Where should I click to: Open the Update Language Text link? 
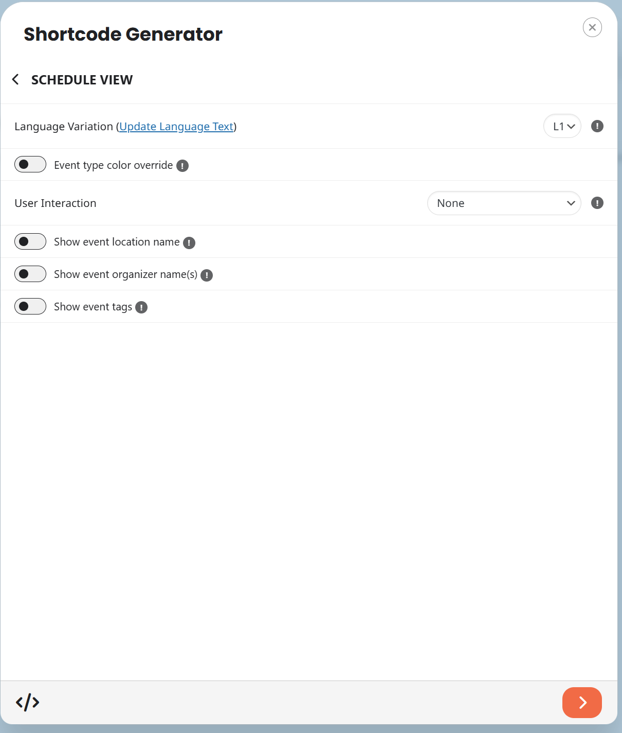(x=176, y=127)
